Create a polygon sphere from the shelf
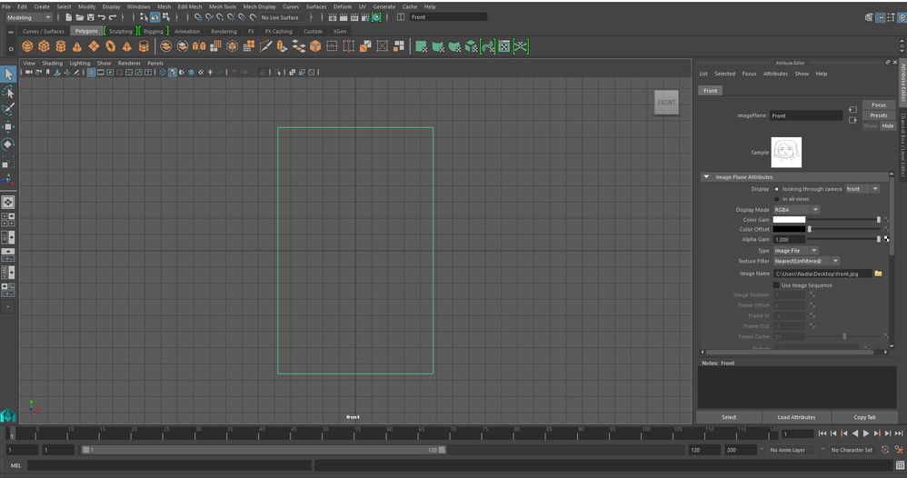The width and height of the screenshot is (907, 478). click(27, 46)
